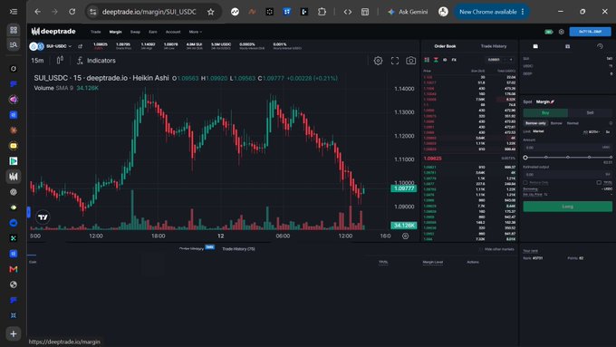Viewport: 616px width, 347px height.
Task: Toggle the green switch in the header
Action: [x=548, y=32]
